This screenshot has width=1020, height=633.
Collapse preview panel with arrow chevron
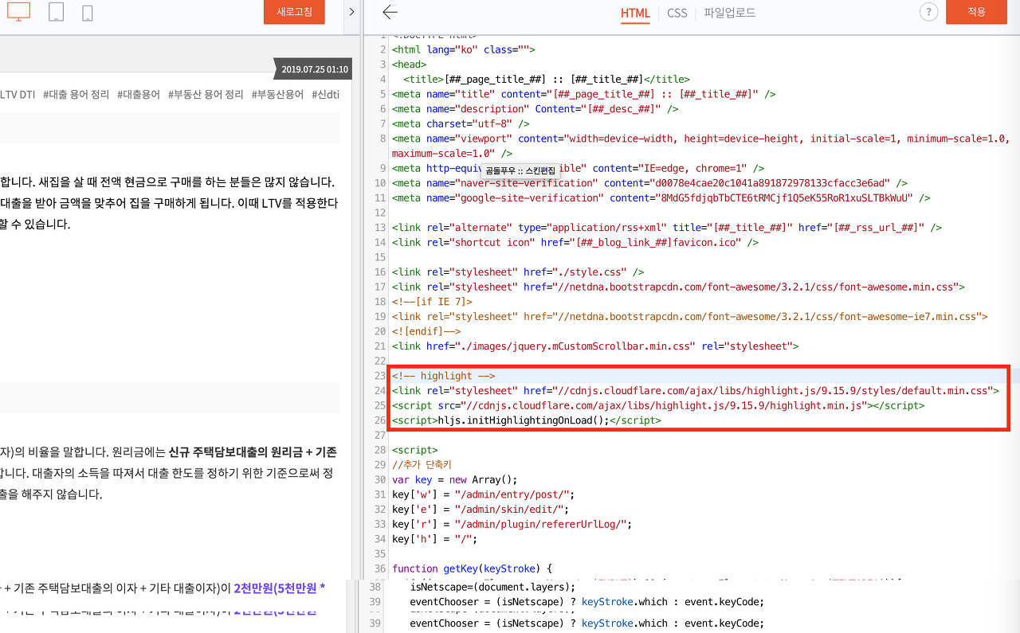coord(351,12)
